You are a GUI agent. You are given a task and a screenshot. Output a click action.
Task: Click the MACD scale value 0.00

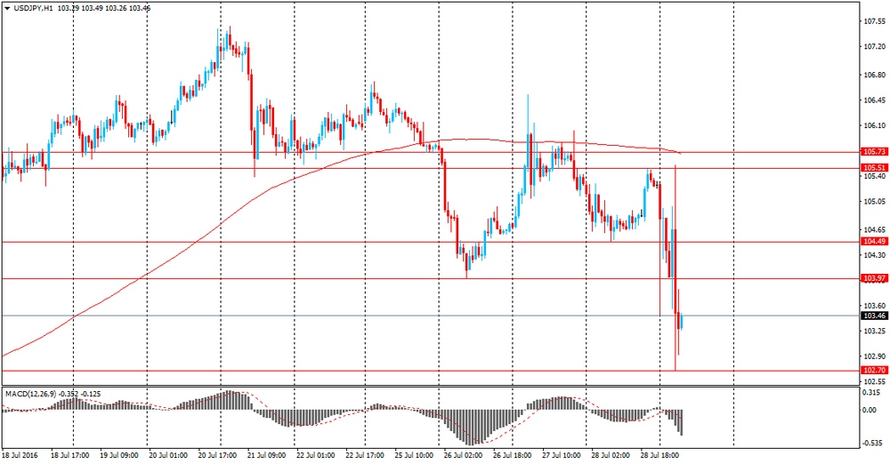pos(870,410)
